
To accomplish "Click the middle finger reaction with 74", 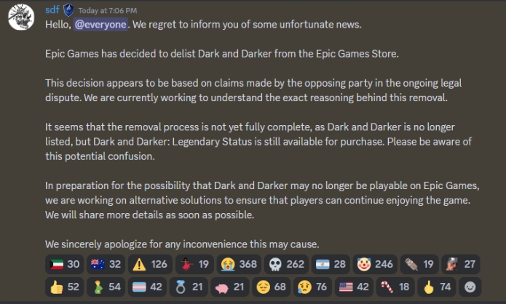I will click(x=437, y=287).
